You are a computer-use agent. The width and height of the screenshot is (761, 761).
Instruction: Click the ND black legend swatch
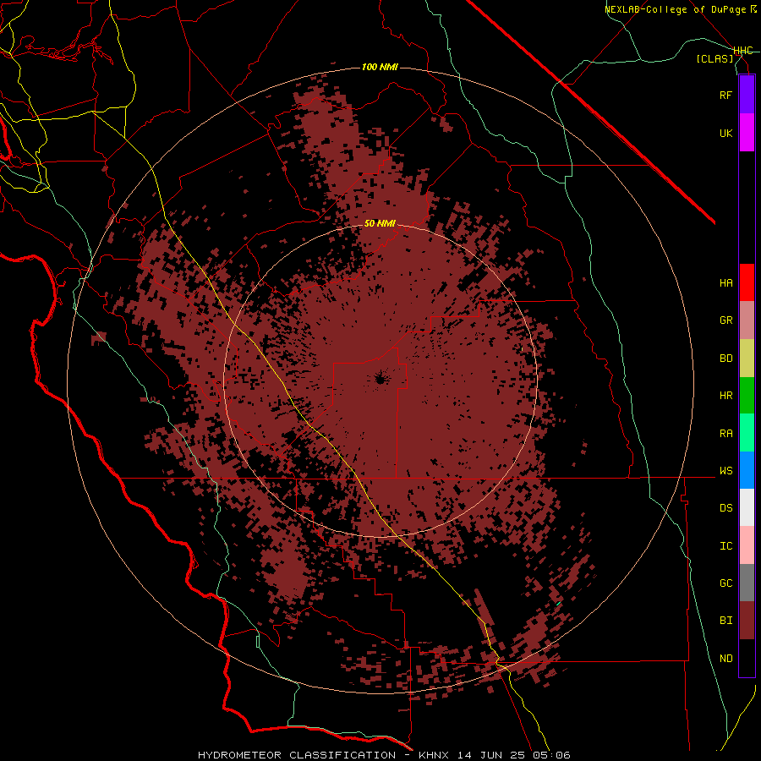click(747, 658)
